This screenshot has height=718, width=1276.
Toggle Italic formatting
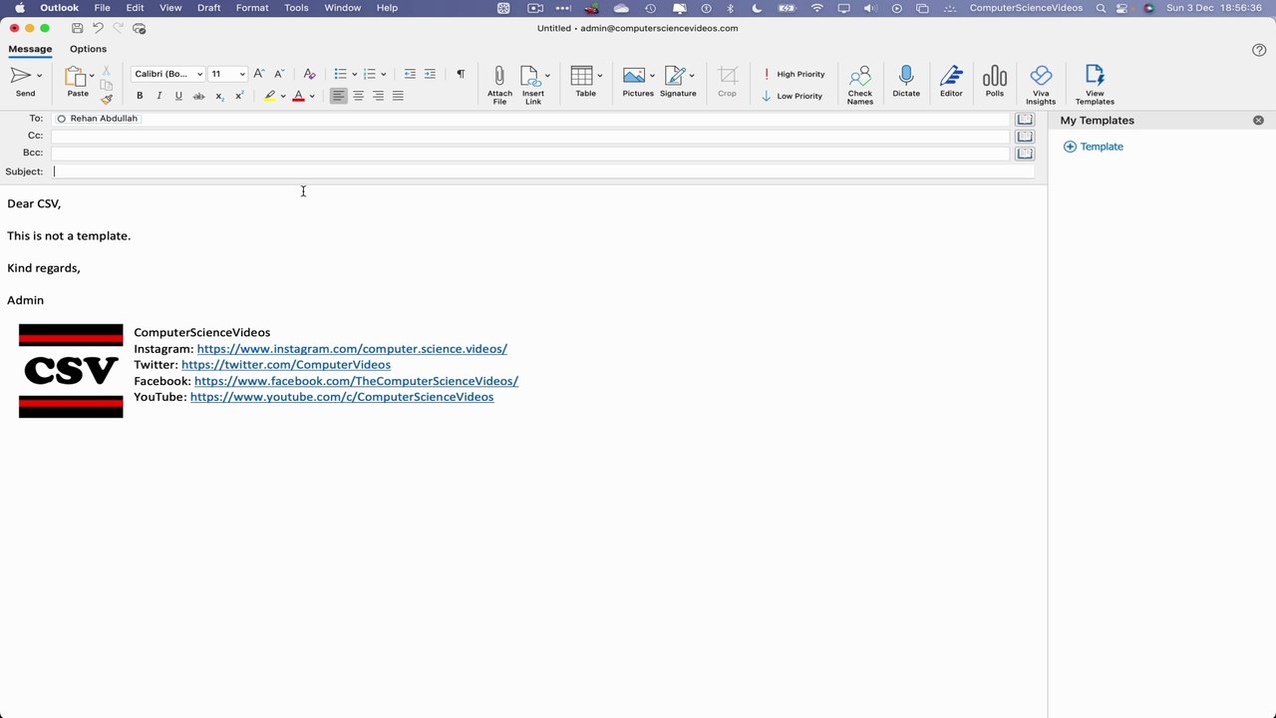[159, 96]
